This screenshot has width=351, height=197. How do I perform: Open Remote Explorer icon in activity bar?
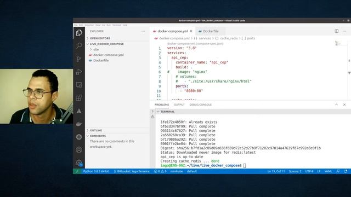tap(79, 85)
